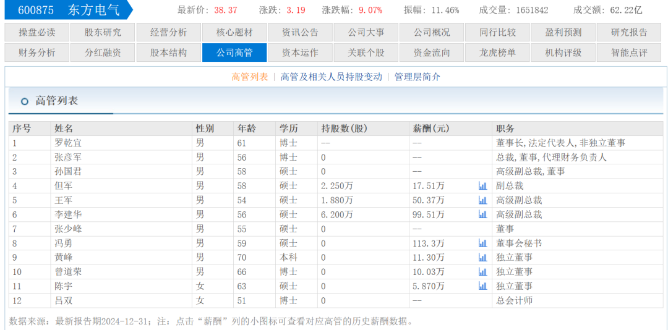
Task: Open 高管及相关人员持股变动 link
Action: click(332, 77)
